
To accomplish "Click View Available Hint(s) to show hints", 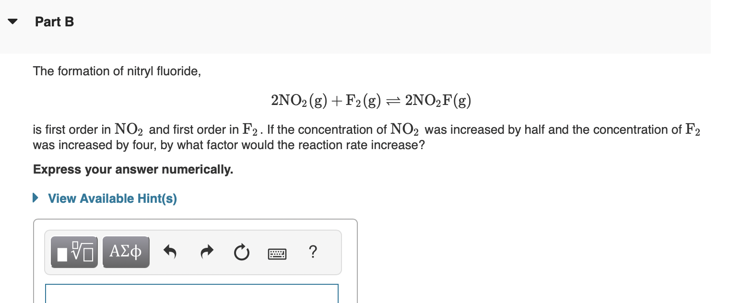I will point(112,198).
